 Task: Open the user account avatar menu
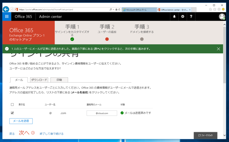(222, 16)
